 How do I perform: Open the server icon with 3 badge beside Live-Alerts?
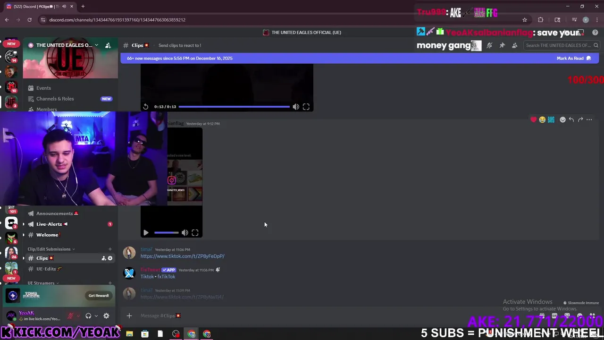point(11,222)
